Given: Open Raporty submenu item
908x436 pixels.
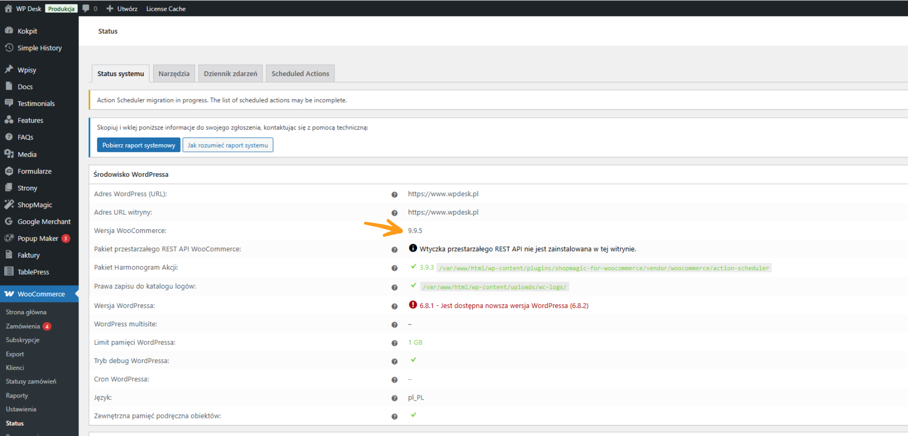Looking at the screenshot, I should coord(17,395).
